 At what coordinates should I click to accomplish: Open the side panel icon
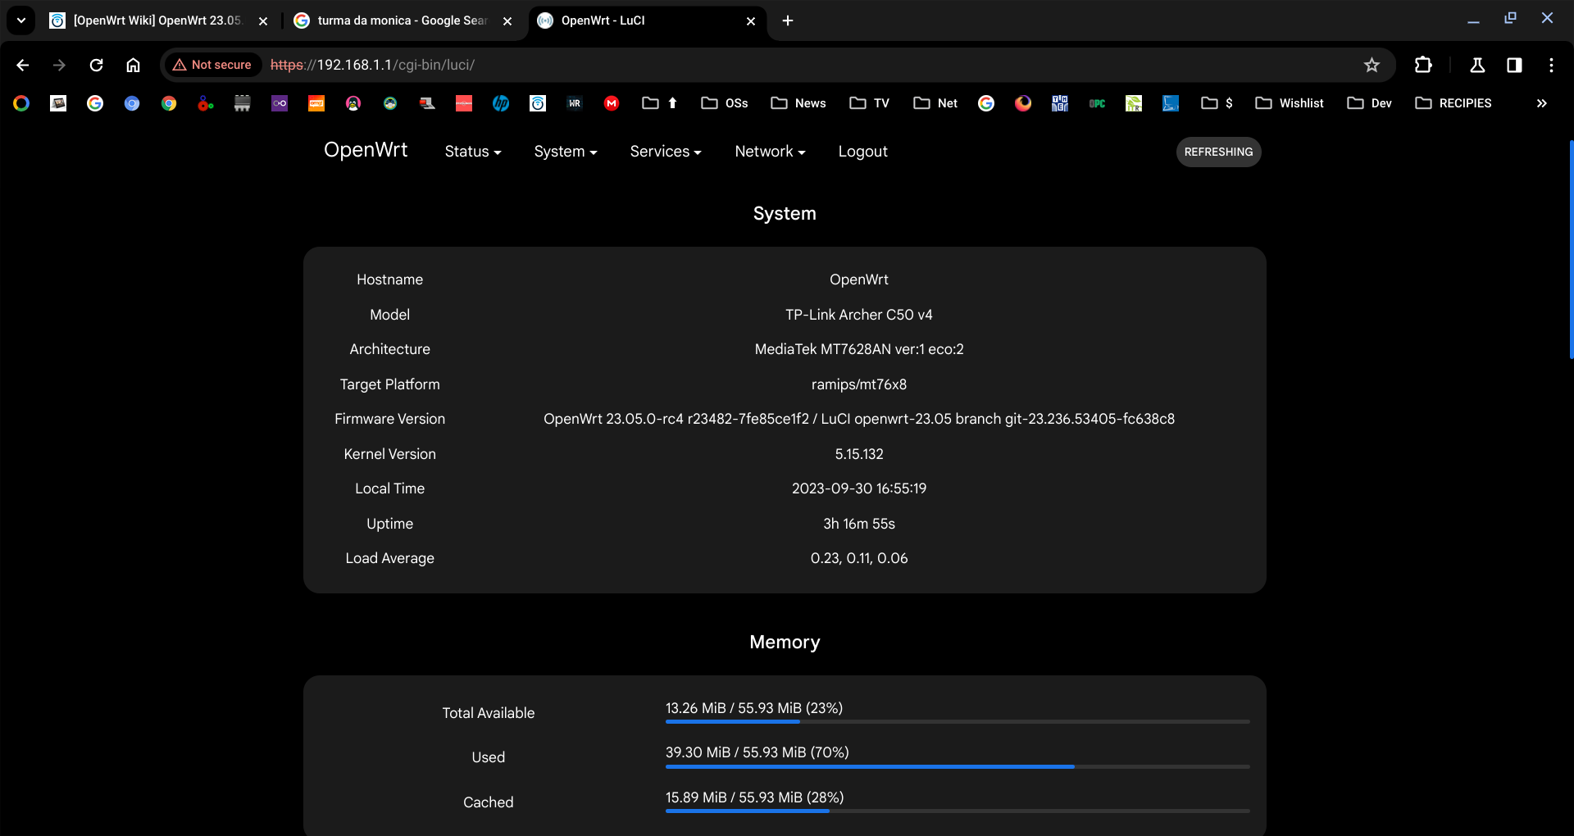point(1514,65)
